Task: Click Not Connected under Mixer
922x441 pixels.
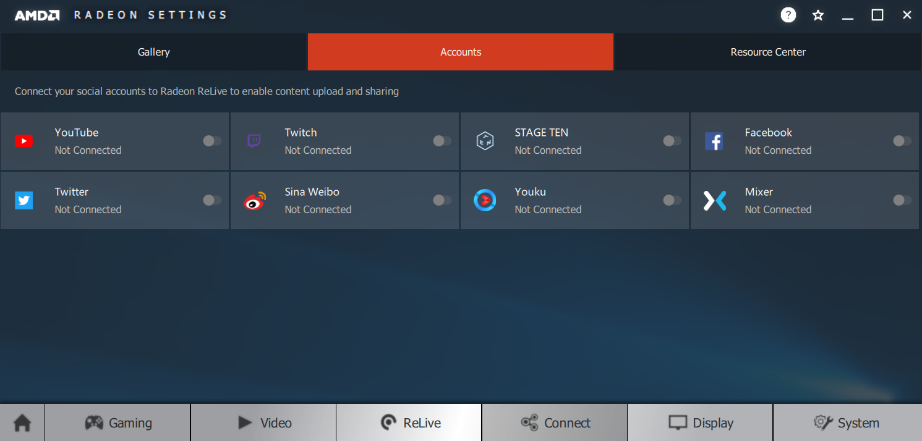Action: click(x=778, y=209)
